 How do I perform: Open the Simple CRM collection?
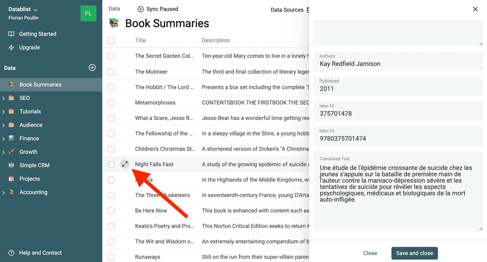(x=34, y=165)
